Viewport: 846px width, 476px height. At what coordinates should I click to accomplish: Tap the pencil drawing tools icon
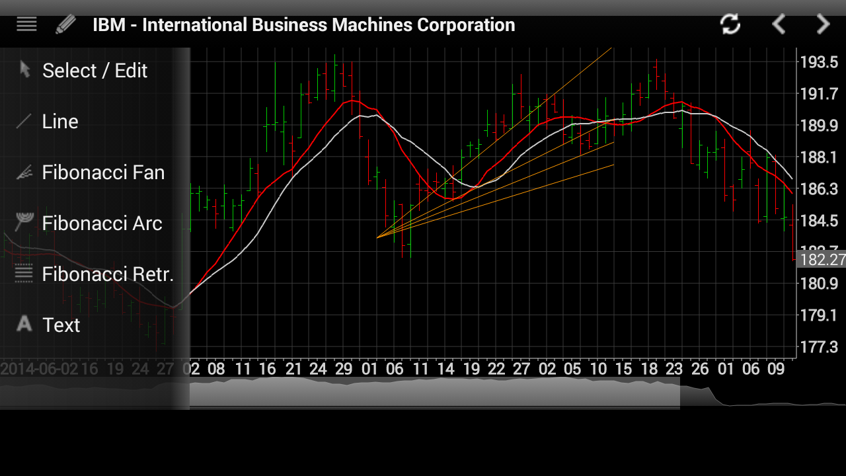(x=65, y=25)
